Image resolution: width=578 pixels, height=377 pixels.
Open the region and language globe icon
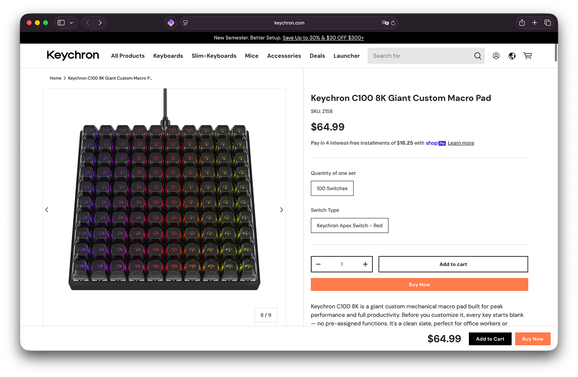512,56
